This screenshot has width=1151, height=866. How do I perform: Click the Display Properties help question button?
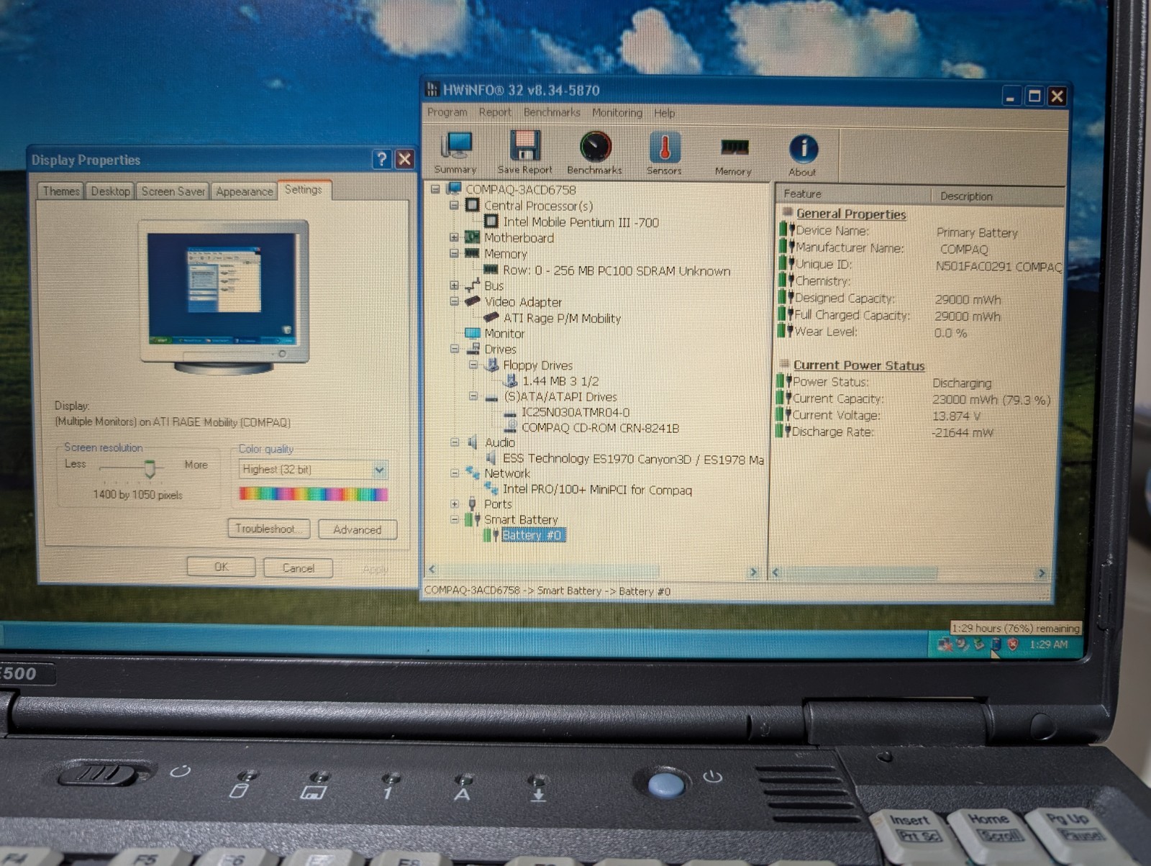click(x=381, y=159)
